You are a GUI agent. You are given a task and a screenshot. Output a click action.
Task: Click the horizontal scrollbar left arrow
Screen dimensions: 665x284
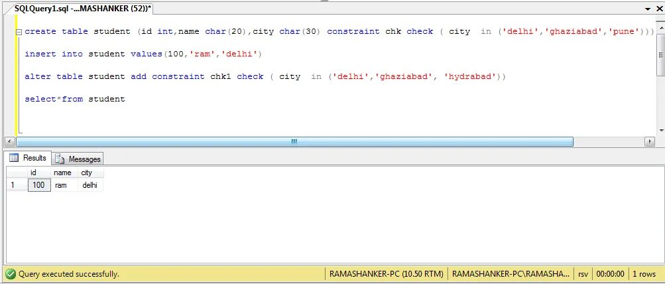point(9,142)
